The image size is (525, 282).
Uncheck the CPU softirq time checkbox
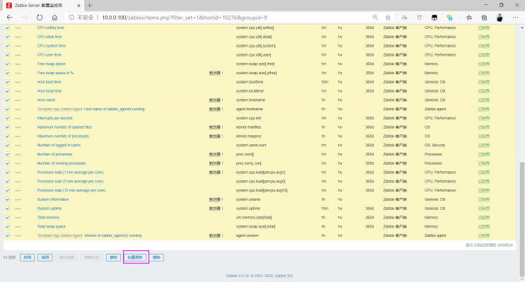(7, 28)
